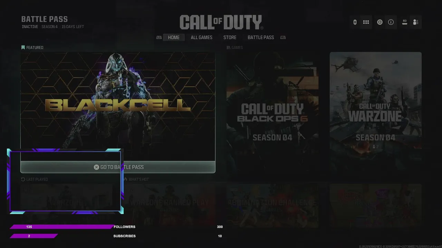Click the L1 previous-tab bumper icon
This screenshot has width=442, height=248.
pos(159,37)
